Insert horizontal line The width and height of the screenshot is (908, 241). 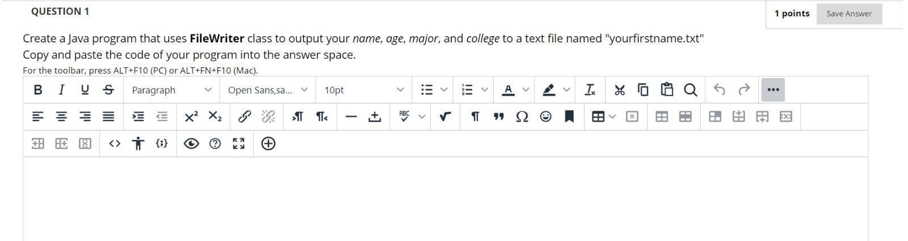pyautogui.click(x=351, y=117)
